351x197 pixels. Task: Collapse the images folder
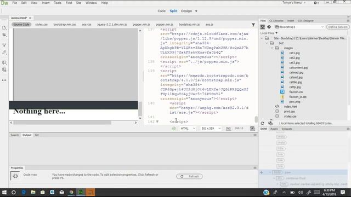click(272, 48)
